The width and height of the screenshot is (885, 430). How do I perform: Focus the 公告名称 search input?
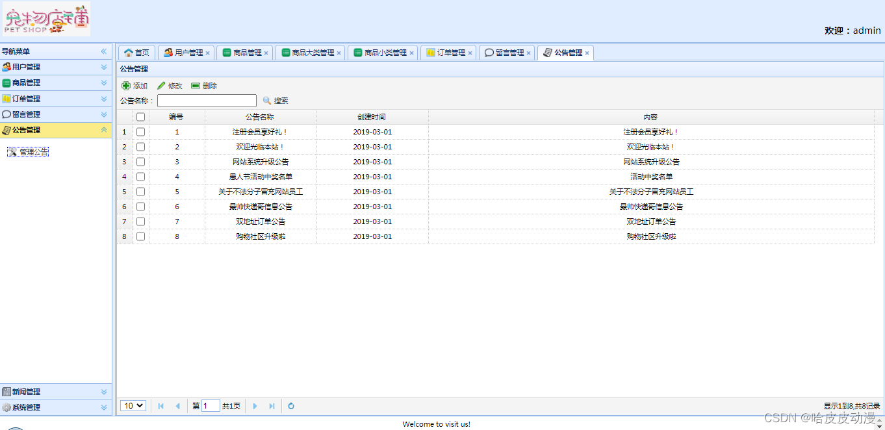coord(207,101)
